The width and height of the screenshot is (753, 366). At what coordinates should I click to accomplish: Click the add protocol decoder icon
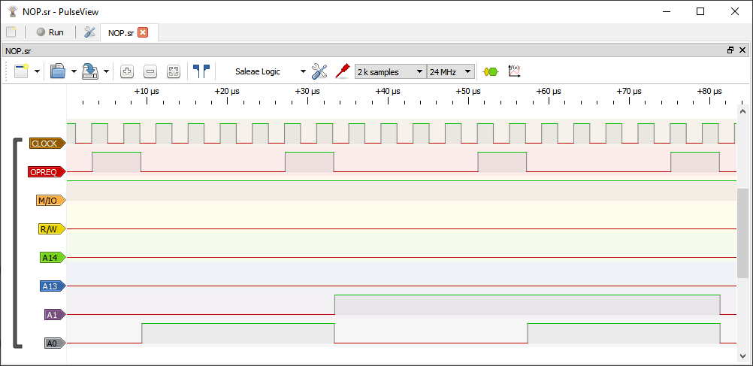(x=490, y=71)
